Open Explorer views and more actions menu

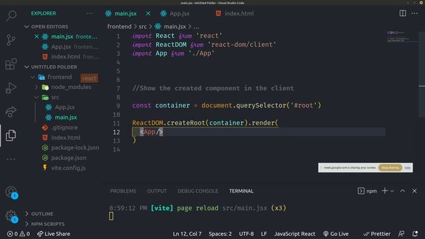tap(89, 13)
